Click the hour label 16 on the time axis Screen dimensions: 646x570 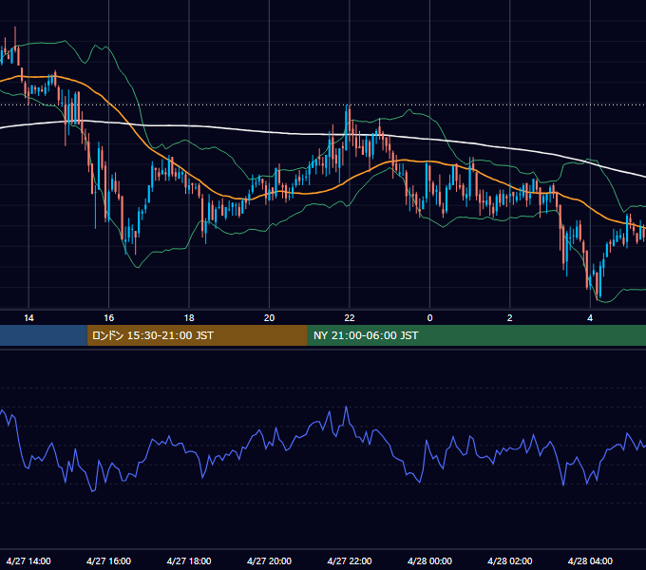click(108, 318)
